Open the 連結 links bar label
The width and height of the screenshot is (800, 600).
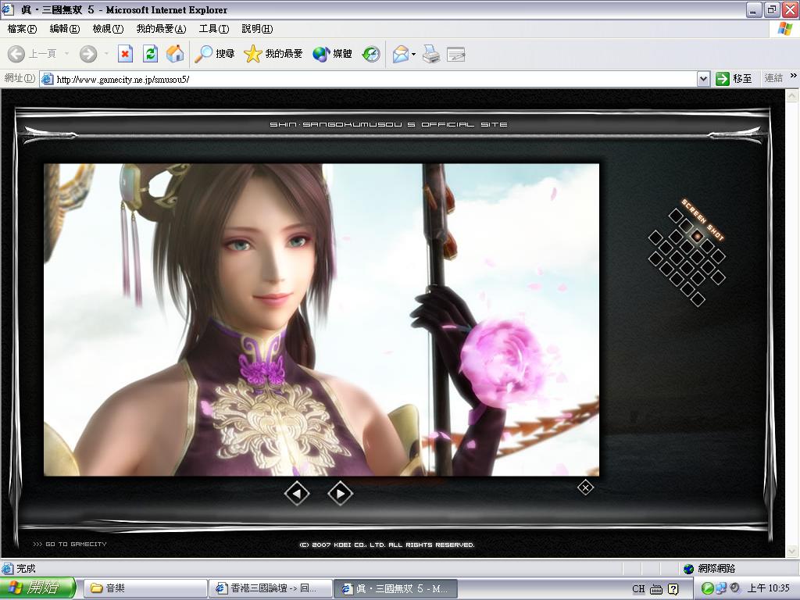tap(773, 78)
